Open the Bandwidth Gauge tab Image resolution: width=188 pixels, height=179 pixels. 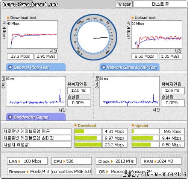36,117
